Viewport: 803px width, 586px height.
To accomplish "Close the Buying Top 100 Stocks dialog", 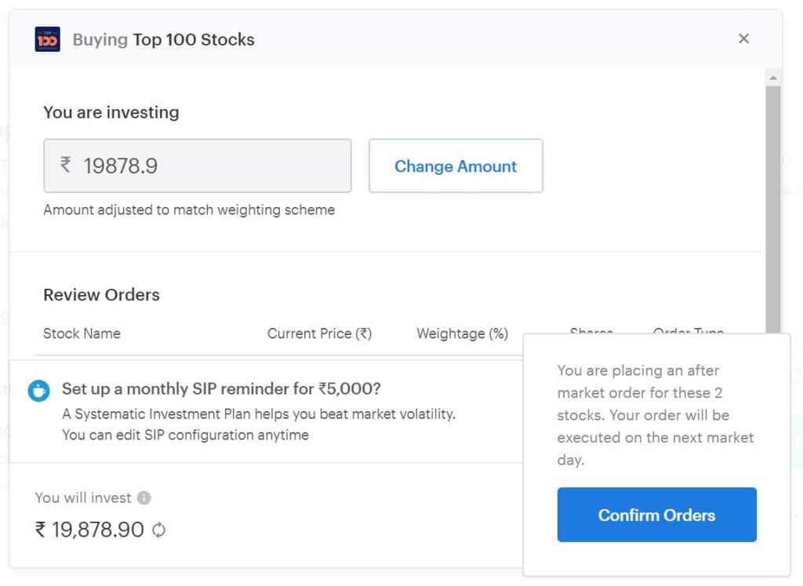I will (x=743, y=38).
